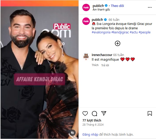Open the three-dots more options menu

pyautogui.click(x=150, y=7)
